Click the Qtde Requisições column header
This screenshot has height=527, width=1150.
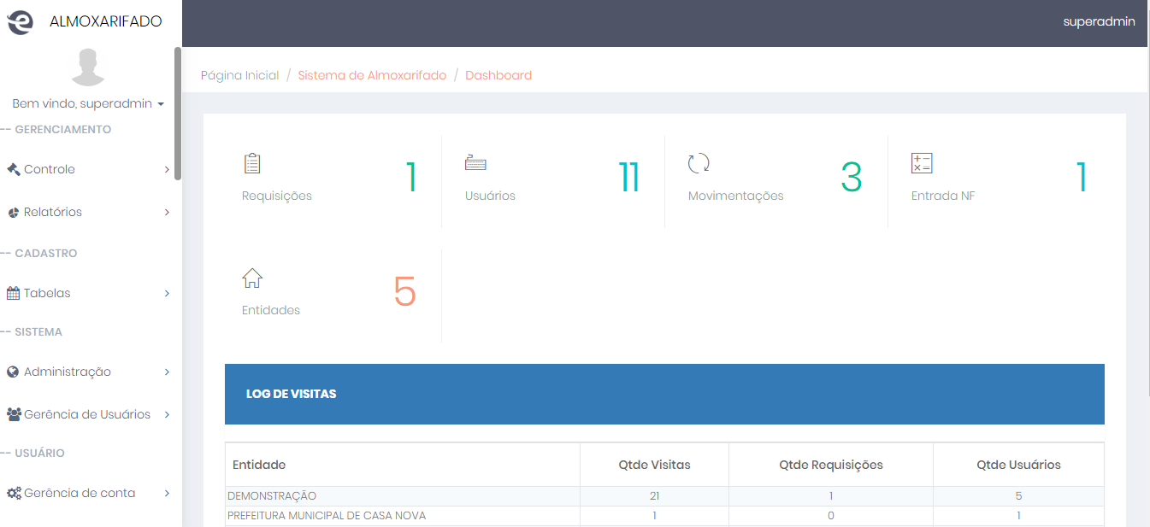[831, 465]
